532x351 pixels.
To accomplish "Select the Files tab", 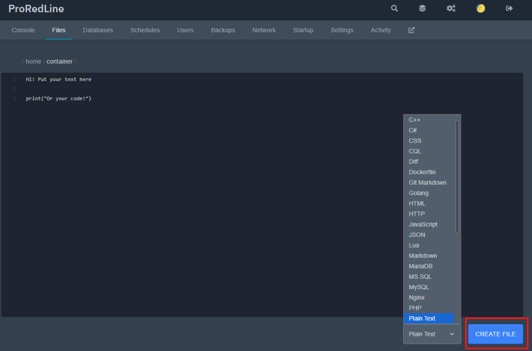I will [59, 30].
